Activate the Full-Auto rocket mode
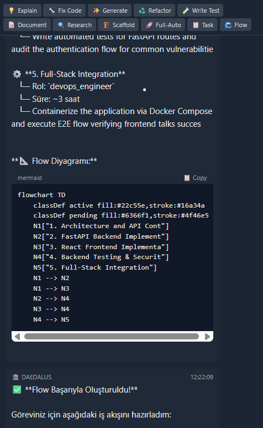The width and height of the screenshot is (263, 428). (x=163, y=25)
